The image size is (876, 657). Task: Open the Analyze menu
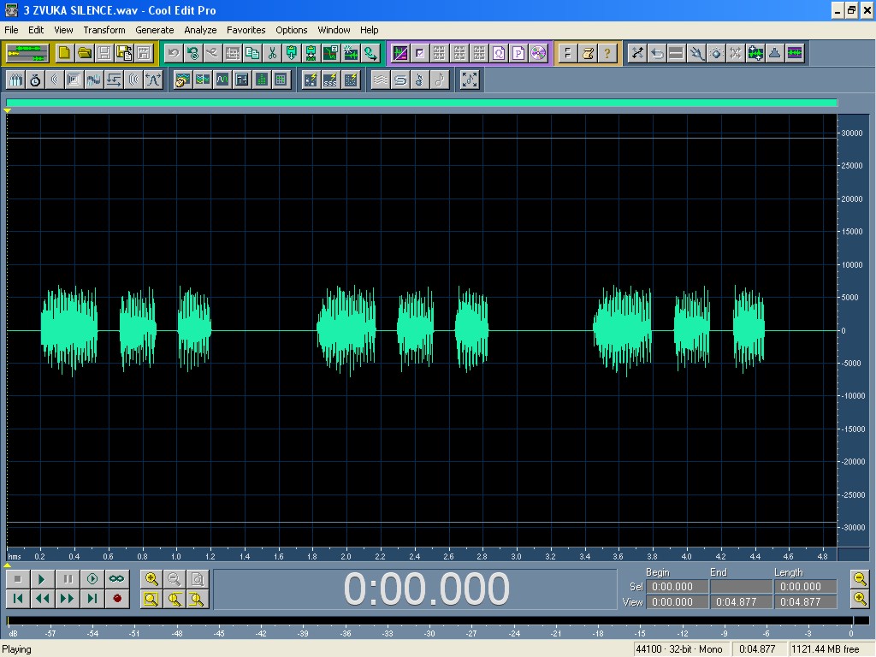(x=200, y=30)
